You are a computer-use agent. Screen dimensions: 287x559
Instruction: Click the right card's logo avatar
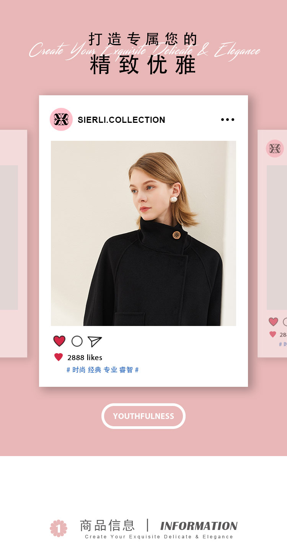(275, 148)
